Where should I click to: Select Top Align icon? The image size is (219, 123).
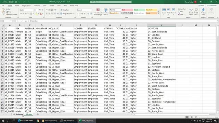[x=47, y=10]
